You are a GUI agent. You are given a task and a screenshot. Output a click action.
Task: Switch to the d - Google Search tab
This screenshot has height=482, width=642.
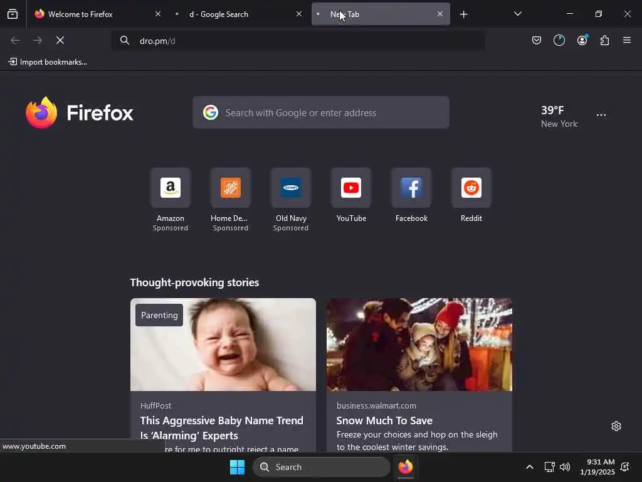click(239, 14)
